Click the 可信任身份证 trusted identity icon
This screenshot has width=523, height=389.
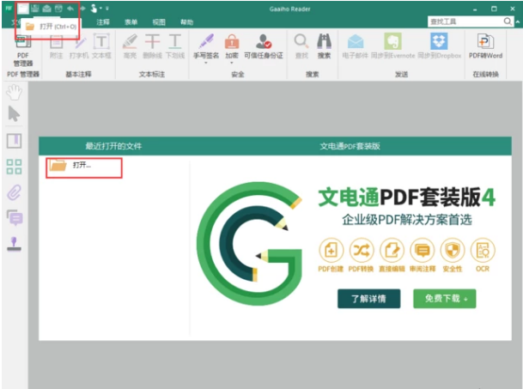[x=264, y=46]
